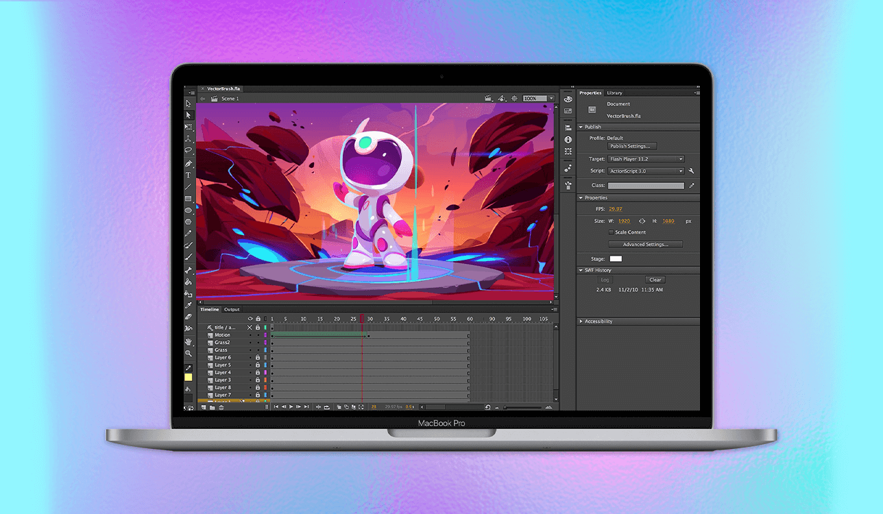The width and height of the screenshot is (883, 514).
Task: Switch to the Library tab
Action: pos(614,93)
